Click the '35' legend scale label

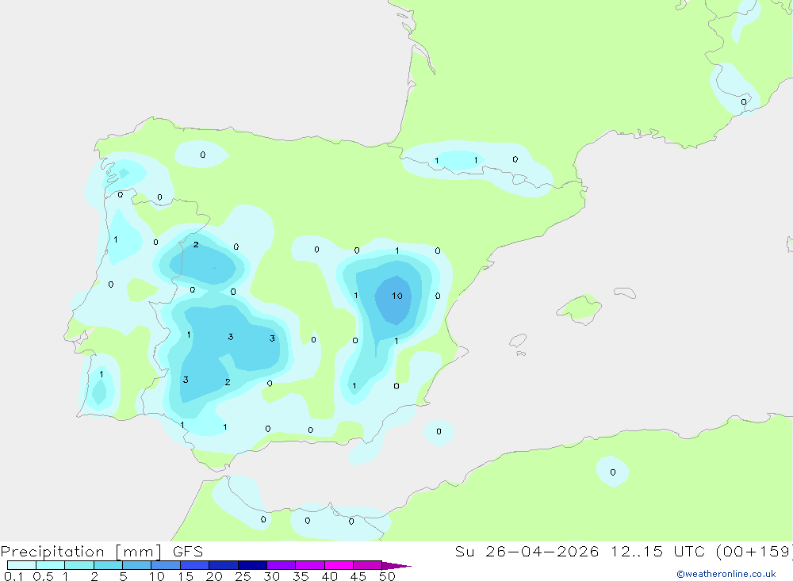[x=301, y=576]
